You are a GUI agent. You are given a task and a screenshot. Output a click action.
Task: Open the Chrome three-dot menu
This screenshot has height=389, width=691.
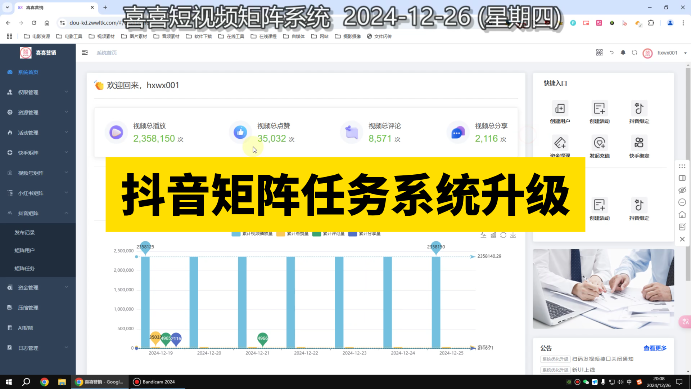tap(683, 23)
